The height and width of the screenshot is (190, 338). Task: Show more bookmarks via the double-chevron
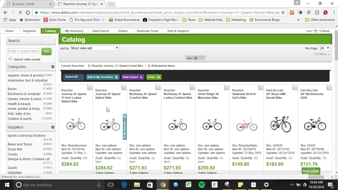coord(298,20)
